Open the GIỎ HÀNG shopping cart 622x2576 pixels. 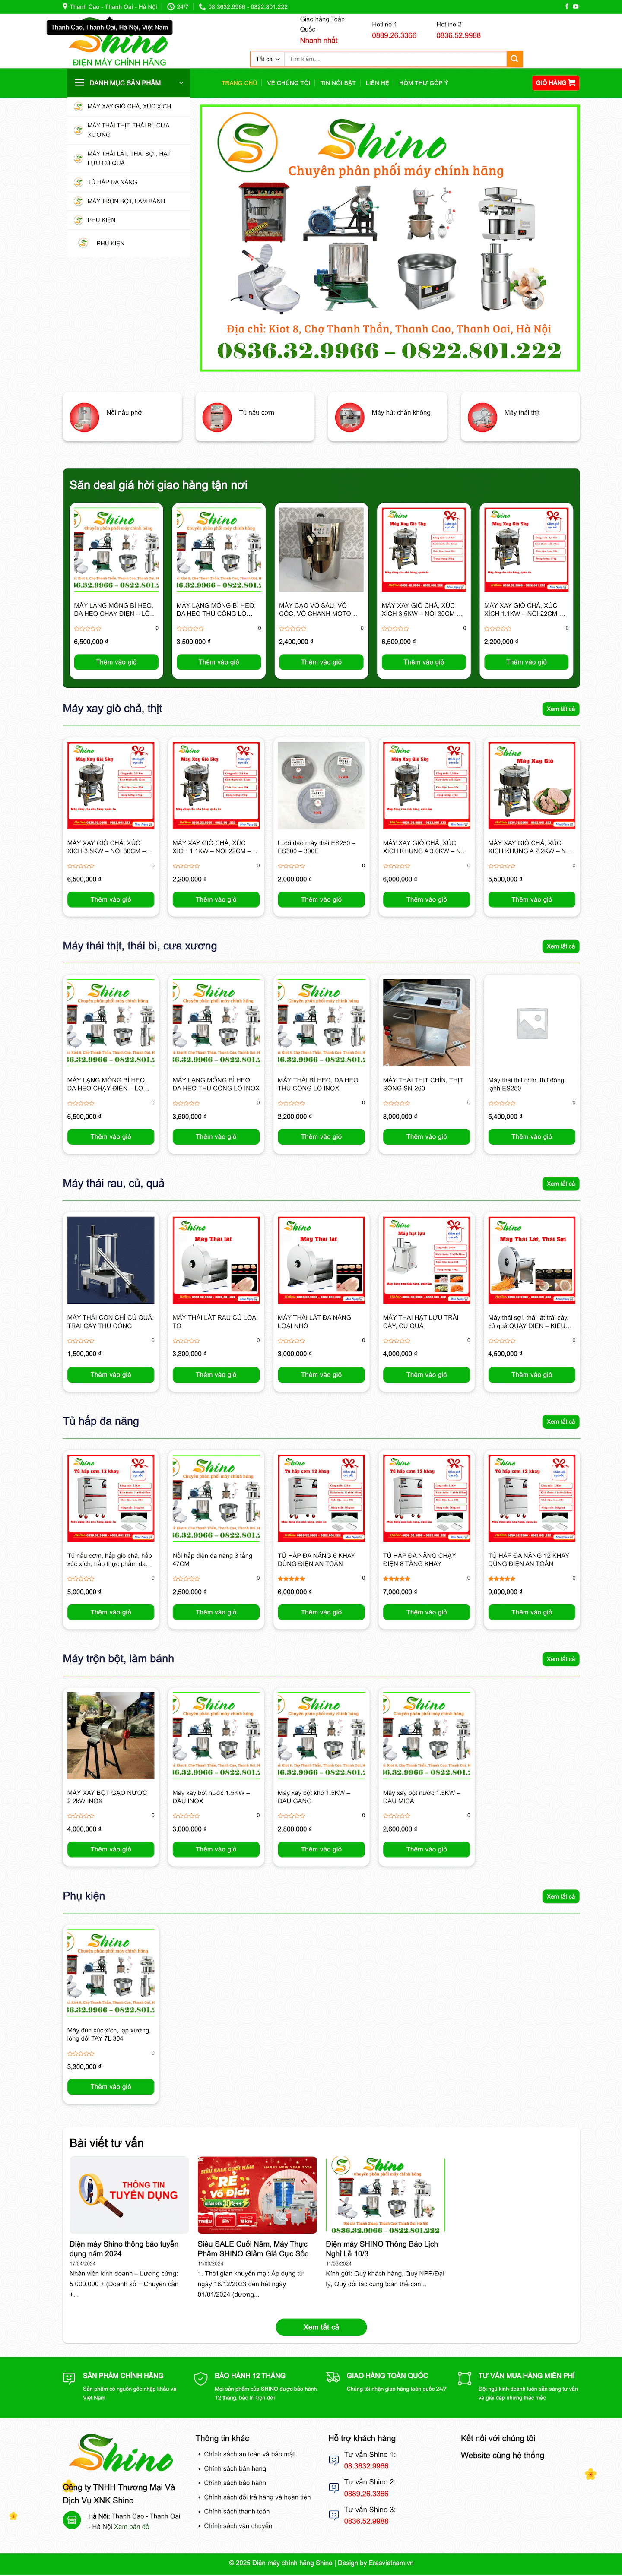(555, 83)
